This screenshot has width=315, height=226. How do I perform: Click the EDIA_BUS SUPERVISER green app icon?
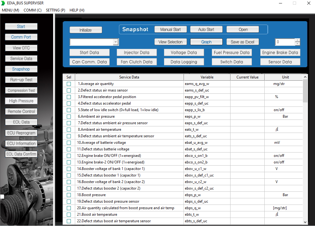(x=3, y=3)
